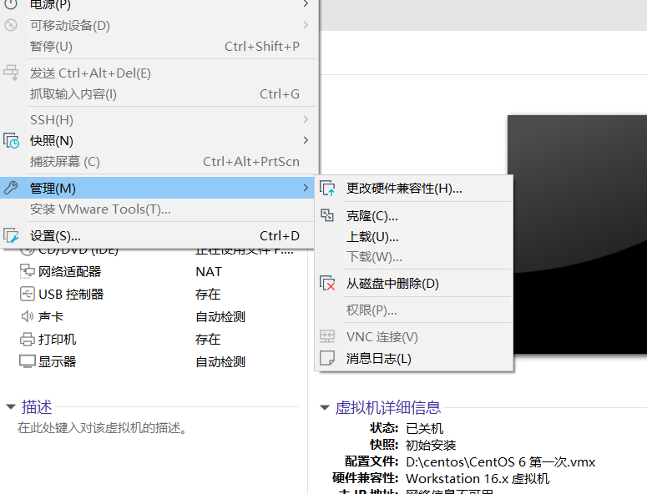The width and height of the screenshot is (647, 494).
Task: Click the virtual machine black screen preview
Action: [577, 234]
